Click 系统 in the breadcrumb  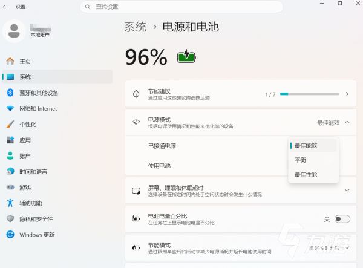(x=135, y=27)
